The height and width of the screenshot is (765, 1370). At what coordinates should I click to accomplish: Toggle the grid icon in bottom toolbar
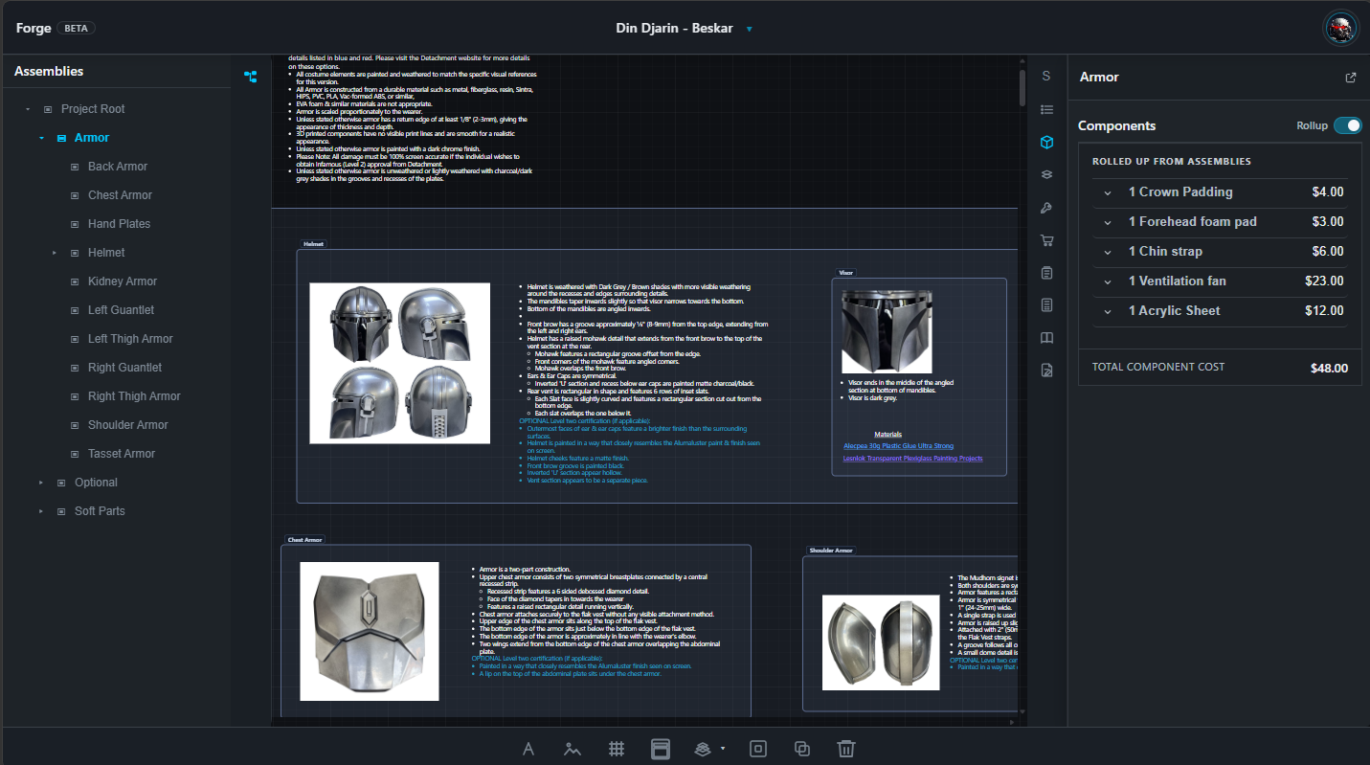pyautogui.click(x=617, y=749)
